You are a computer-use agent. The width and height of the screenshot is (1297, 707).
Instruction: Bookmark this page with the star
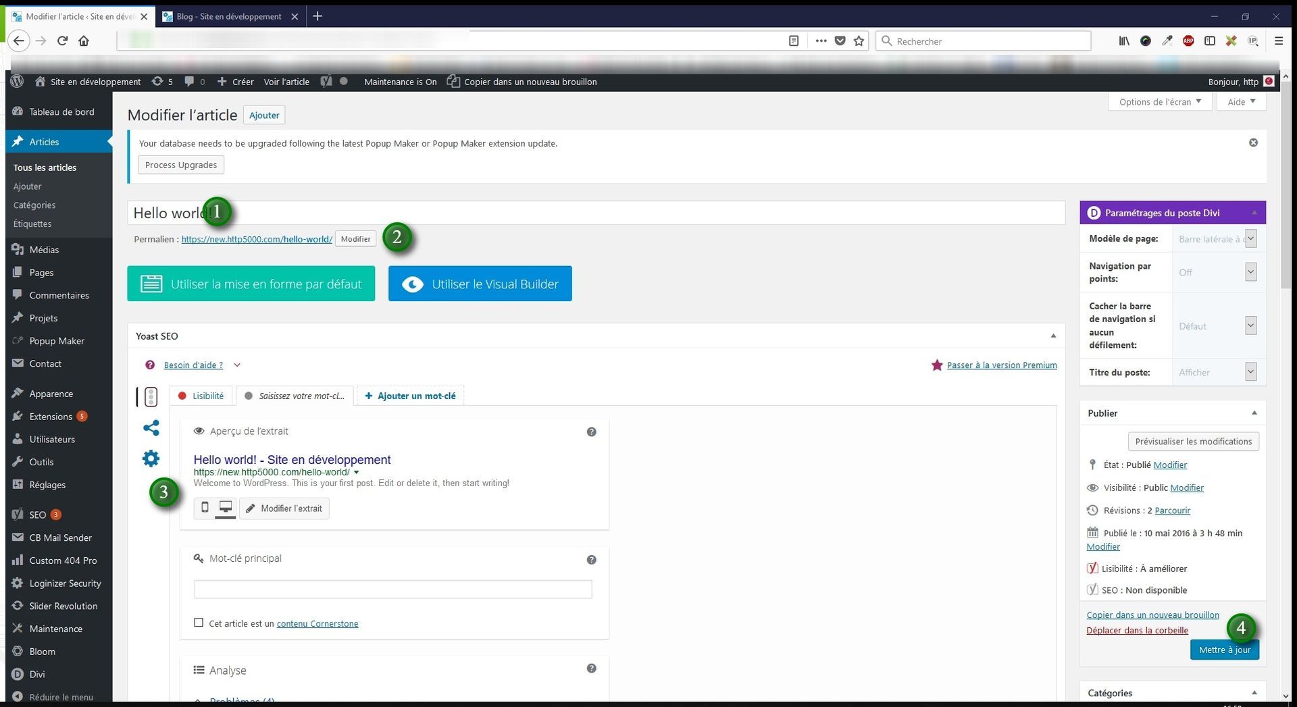click(x=859, y=41)
